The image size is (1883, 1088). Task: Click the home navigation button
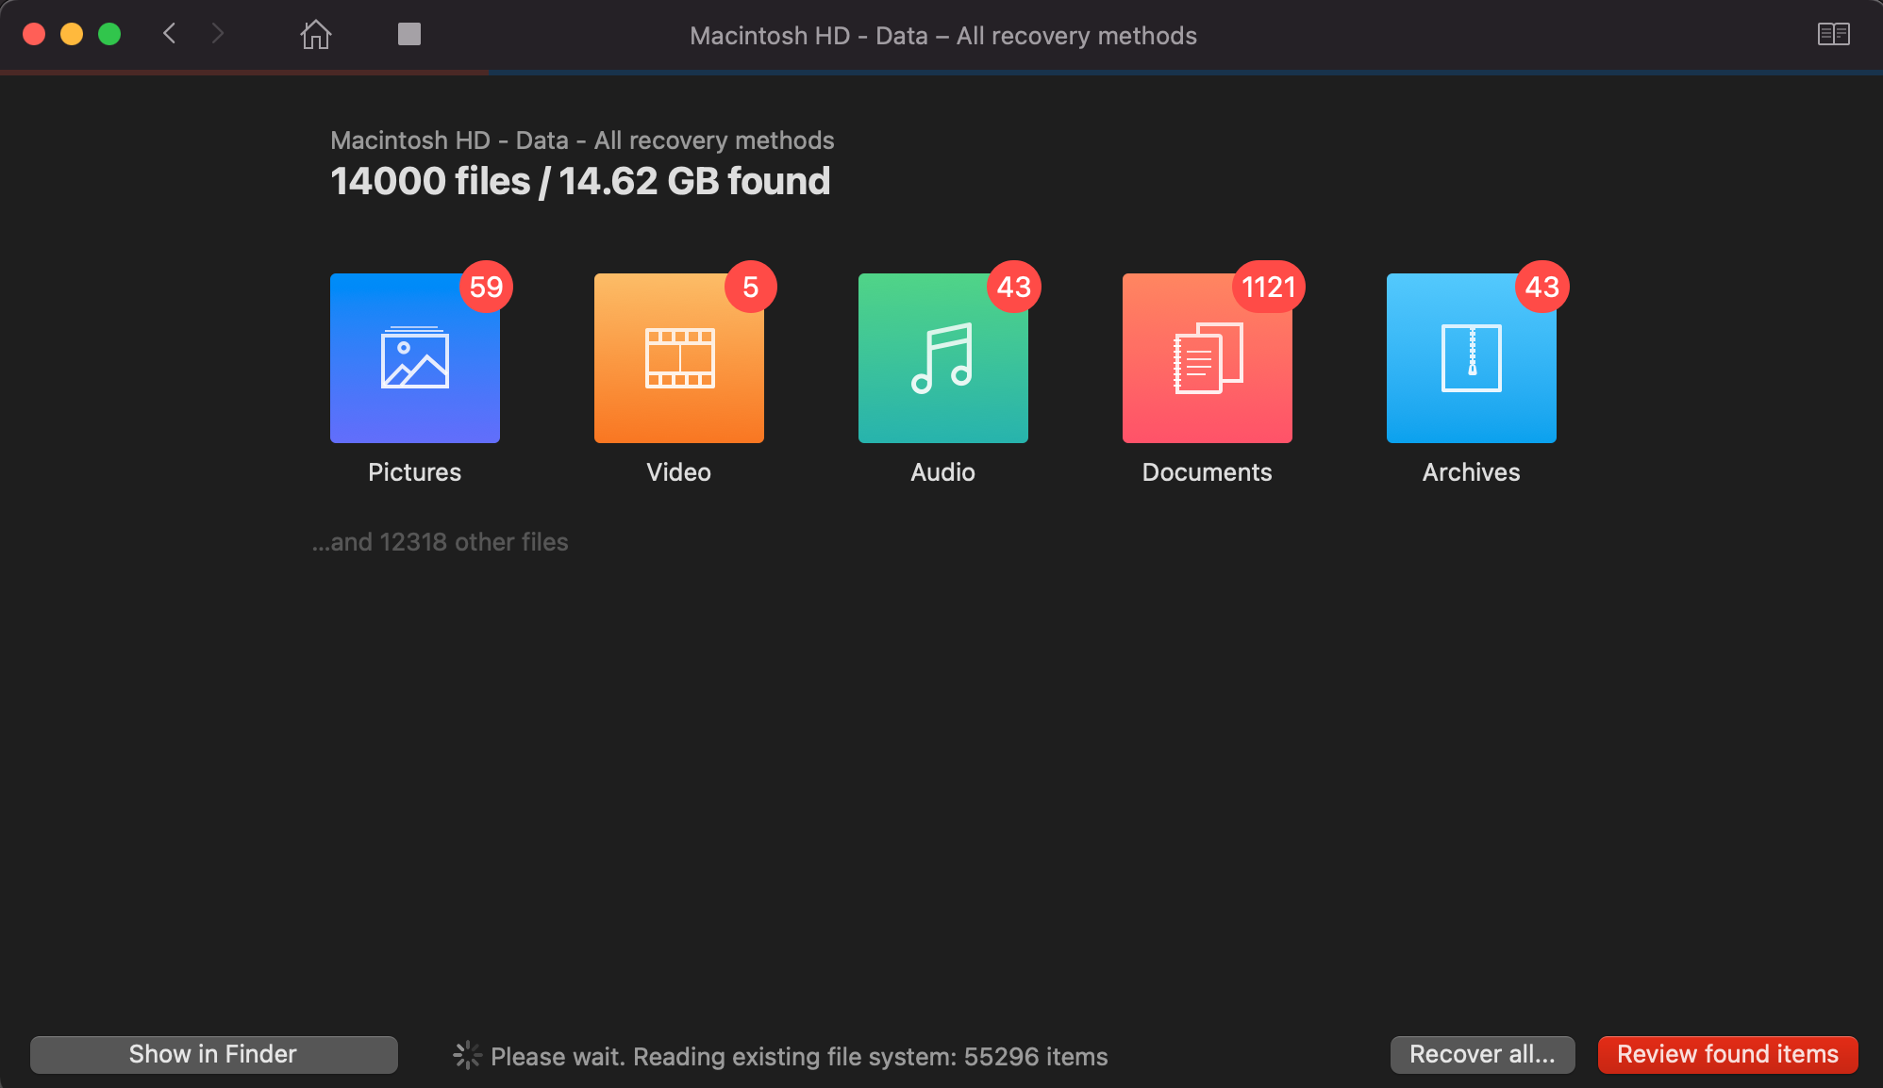pyautogui.click(x=315, y=35)
